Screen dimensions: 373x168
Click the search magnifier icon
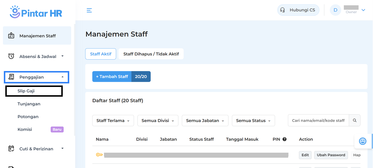[x=355, y=121]
